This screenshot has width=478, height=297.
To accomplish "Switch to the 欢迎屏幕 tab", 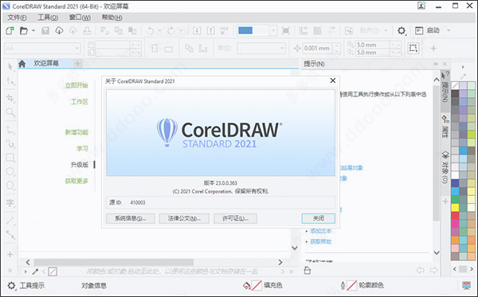I will 46,64.
